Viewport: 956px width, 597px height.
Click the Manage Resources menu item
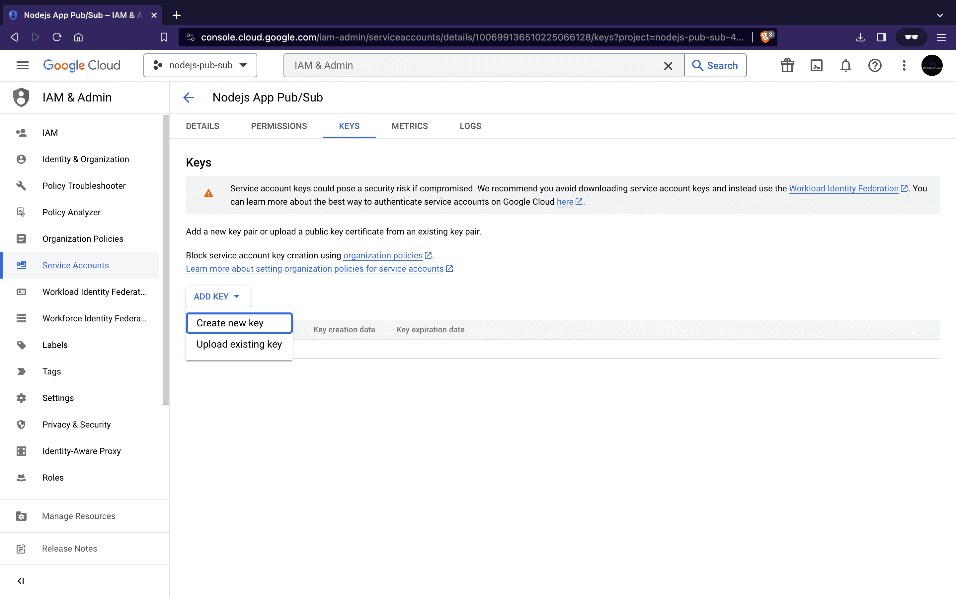79,515
